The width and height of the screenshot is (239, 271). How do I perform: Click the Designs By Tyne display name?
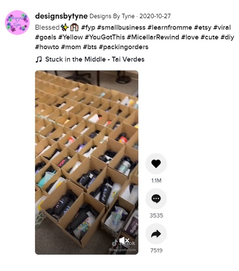(112, 16)
